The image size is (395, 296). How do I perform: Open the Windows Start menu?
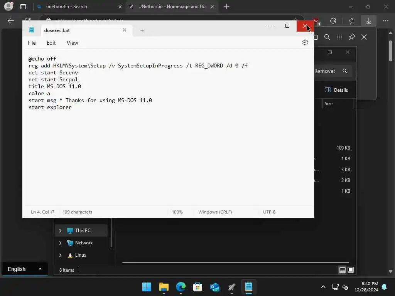(147, 287)
